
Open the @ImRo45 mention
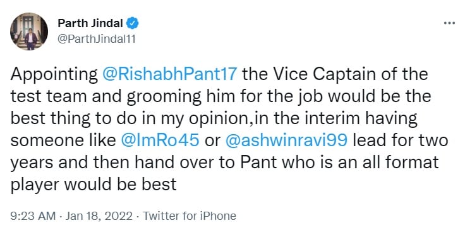(160, 140)
